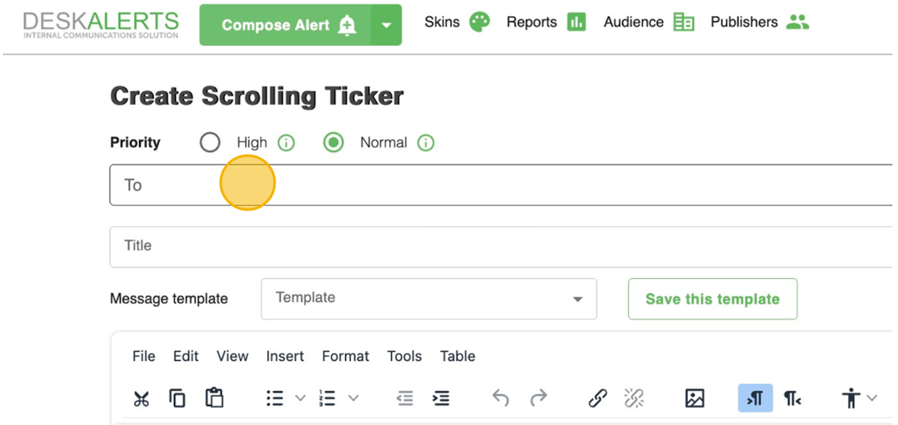Click the Paste clipboard icon

click(x=214, y=398)
